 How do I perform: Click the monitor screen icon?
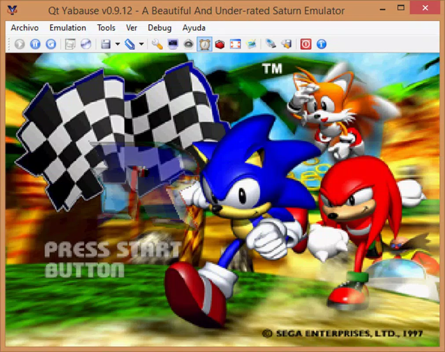(x=173, y=44)
